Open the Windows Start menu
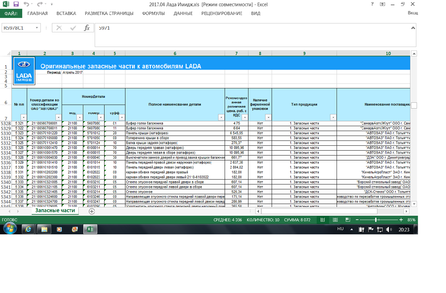The image size is (446, 293). point(10,229)
